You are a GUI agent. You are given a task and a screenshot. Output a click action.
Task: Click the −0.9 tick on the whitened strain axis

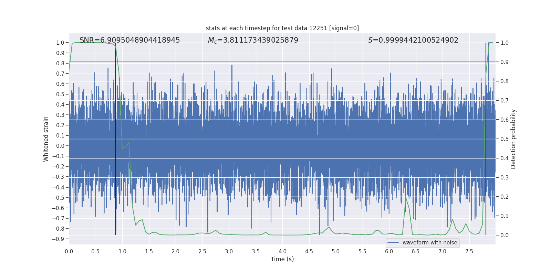pos(58,239)
